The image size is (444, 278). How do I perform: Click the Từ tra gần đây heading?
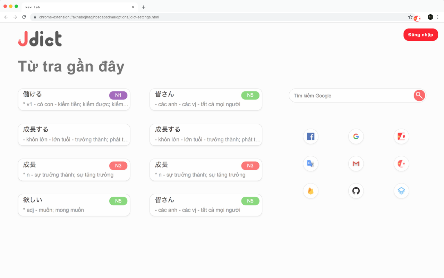coord(71,67)
